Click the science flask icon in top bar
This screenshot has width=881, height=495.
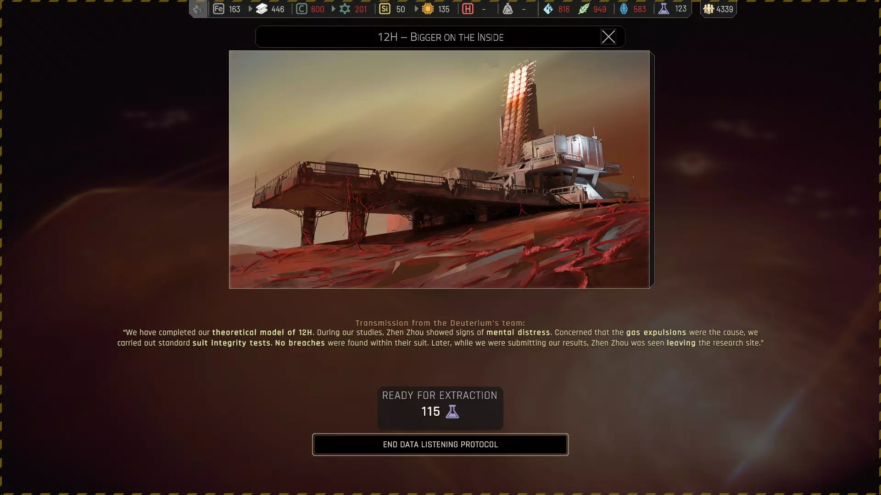point(664,9)
